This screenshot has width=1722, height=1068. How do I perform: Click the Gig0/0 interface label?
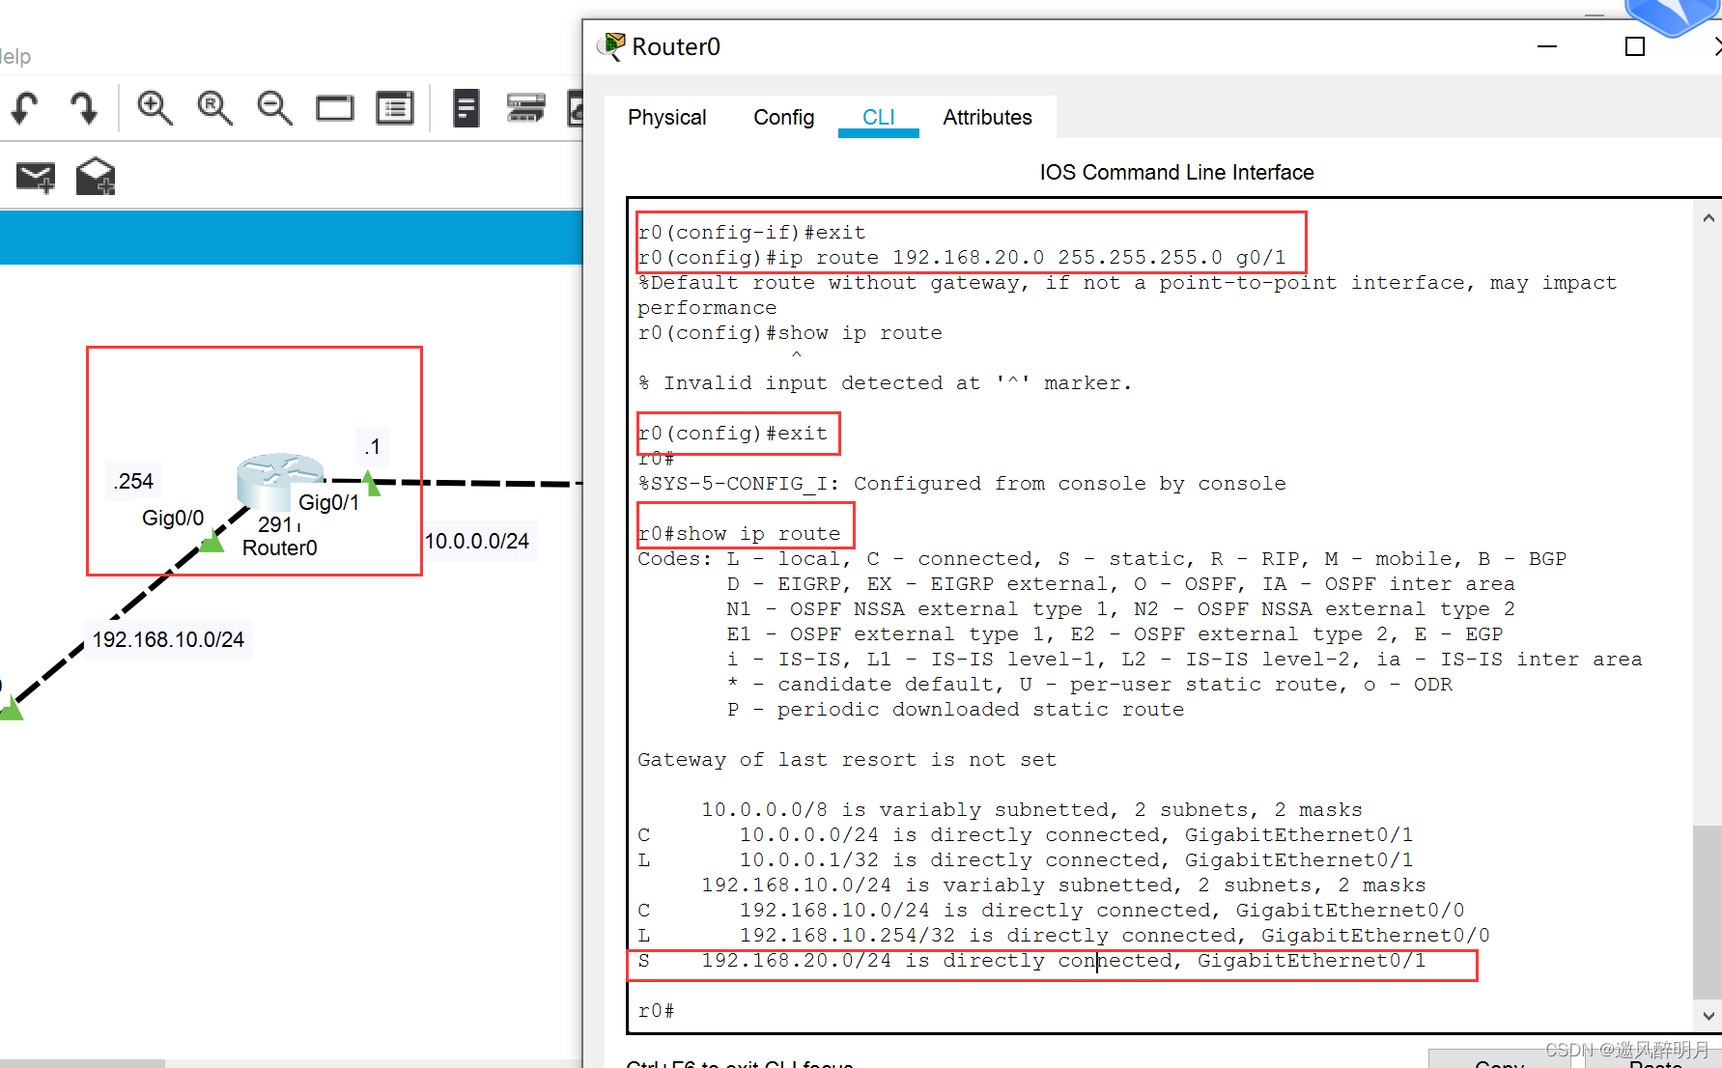click(173, 518)
